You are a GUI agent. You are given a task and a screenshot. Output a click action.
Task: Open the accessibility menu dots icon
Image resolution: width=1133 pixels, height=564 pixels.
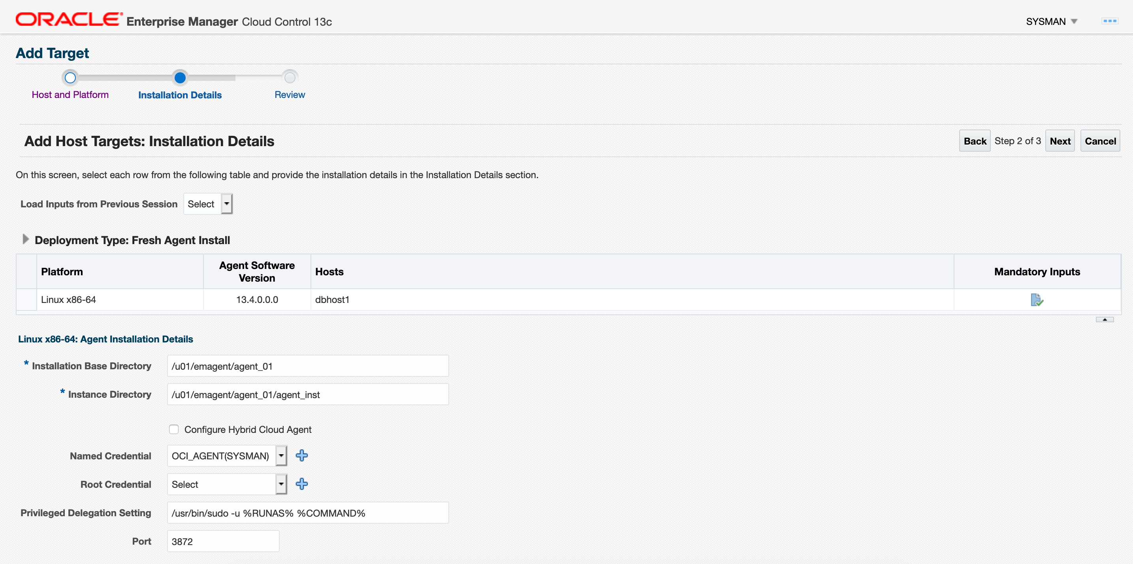[x=1110, y=21]
